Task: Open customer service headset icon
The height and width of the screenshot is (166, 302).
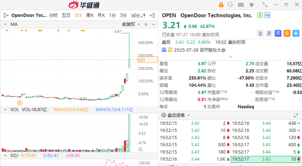Action: [230, 4]
